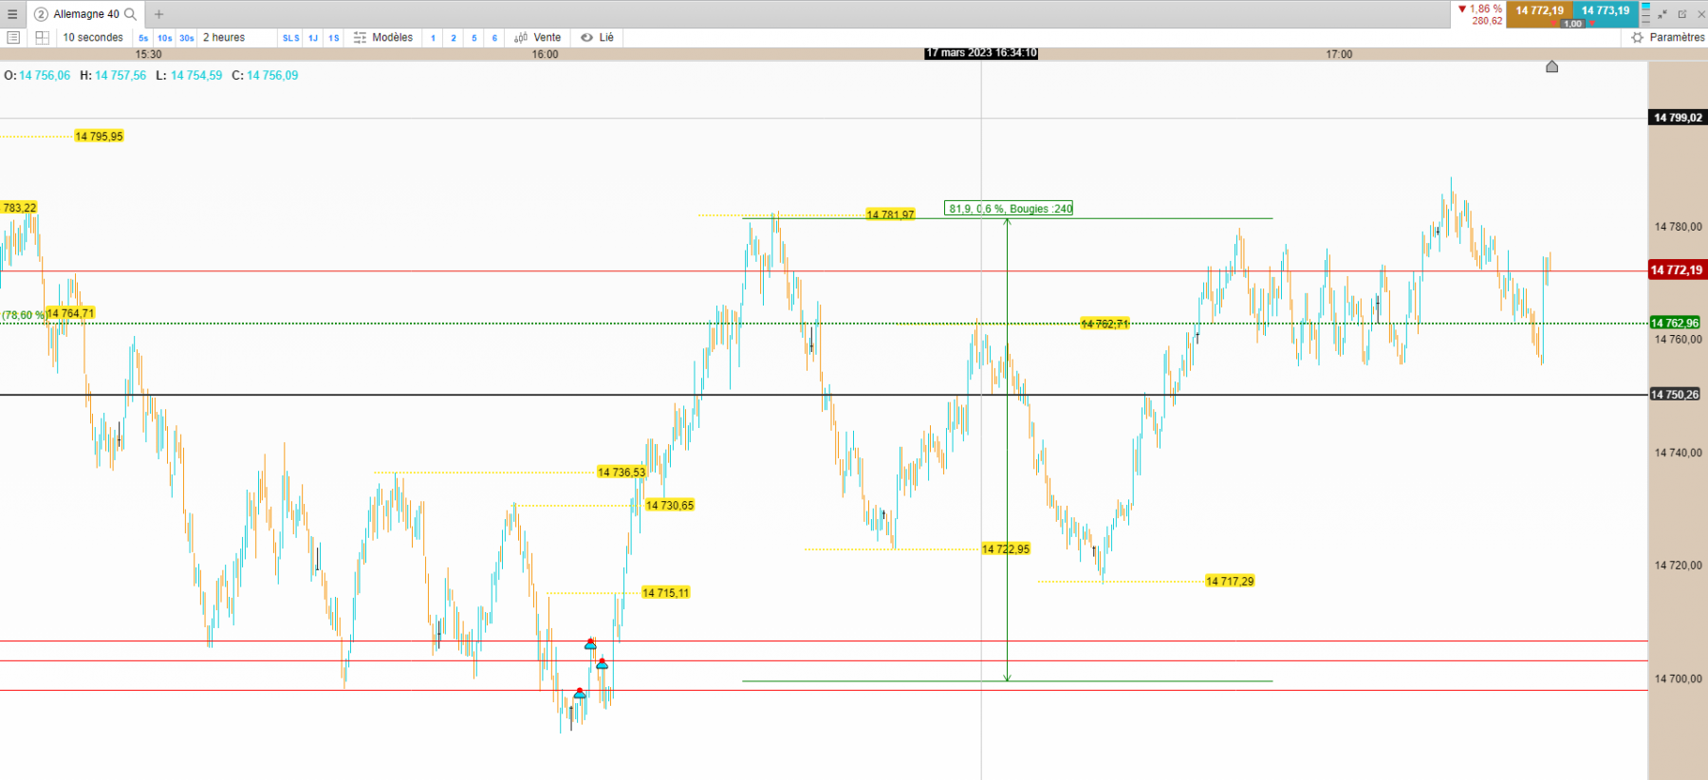Open the hamburger menu at top left
This screenshot has width=1708, height=780.
pyautogui.click(x=12, y=14)
